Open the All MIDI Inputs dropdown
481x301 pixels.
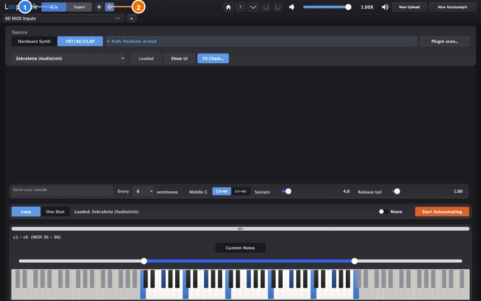click(63, 18)
